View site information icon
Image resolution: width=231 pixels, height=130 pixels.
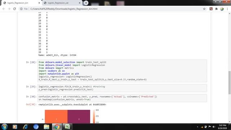21,9
